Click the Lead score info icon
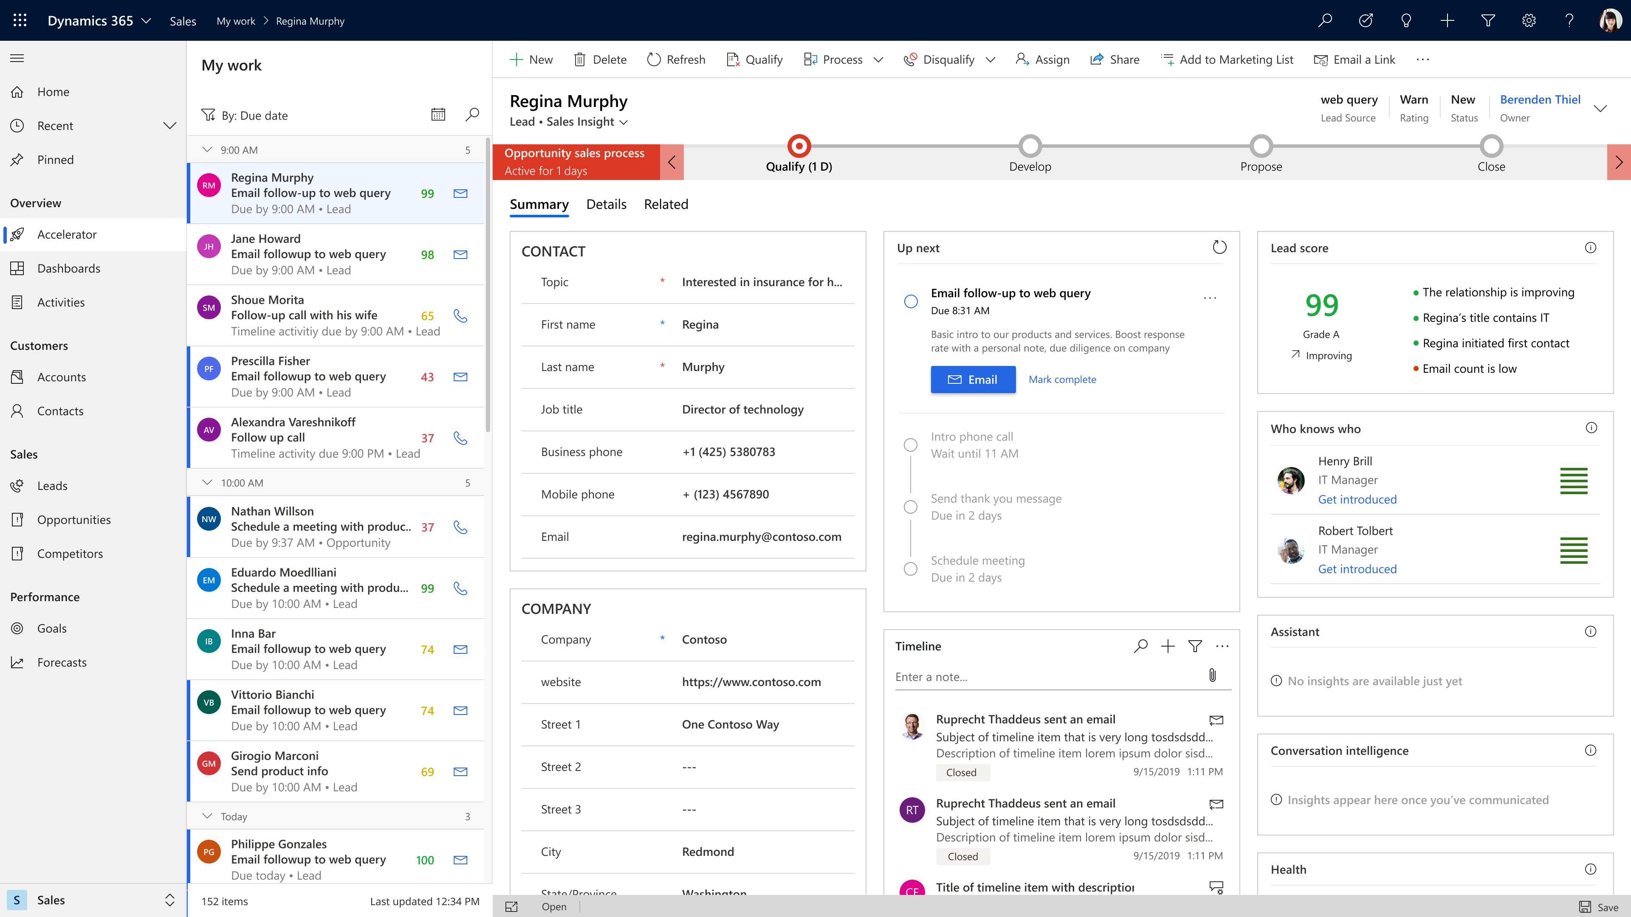The height and width of the screenshot is (917, 1631). click(1591, 248)
